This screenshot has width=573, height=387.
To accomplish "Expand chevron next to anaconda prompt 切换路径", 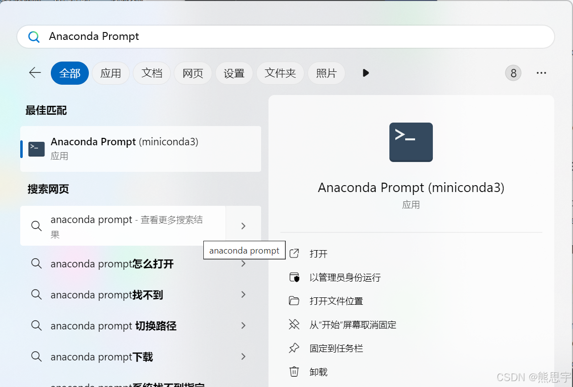I will [243, 325].
